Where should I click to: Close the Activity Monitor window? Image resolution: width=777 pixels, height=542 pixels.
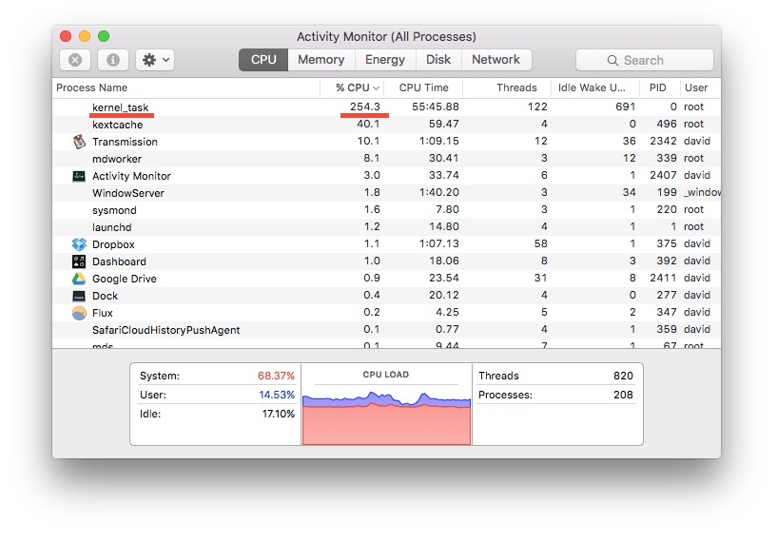tap(66, 36)
